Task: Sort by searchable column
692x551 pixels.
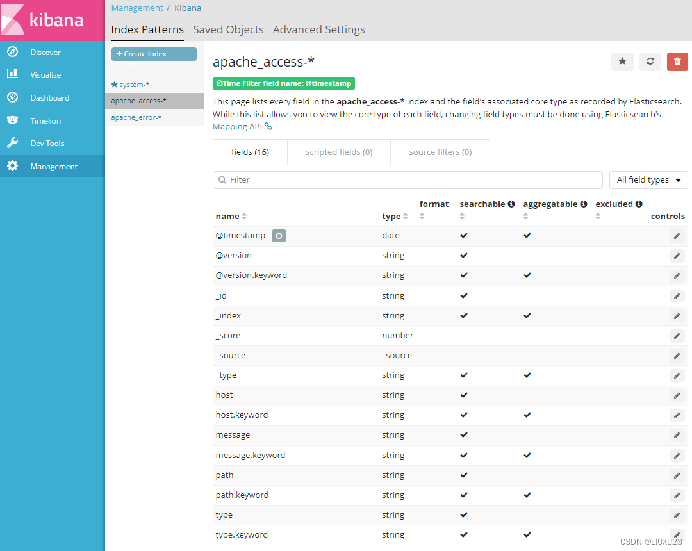Action: click(x=462, y=216)
